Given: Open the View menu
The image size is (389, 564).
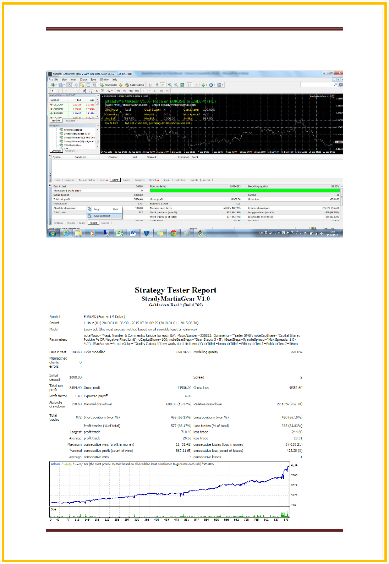Looking at the screenshot, I should [x=64, y=80].
